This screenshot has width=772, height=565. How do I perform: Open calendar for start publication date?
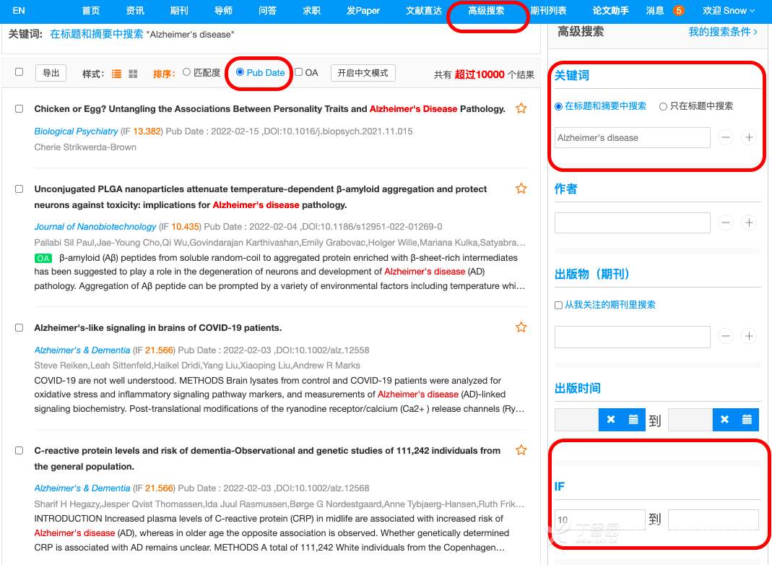pos(633,420)
